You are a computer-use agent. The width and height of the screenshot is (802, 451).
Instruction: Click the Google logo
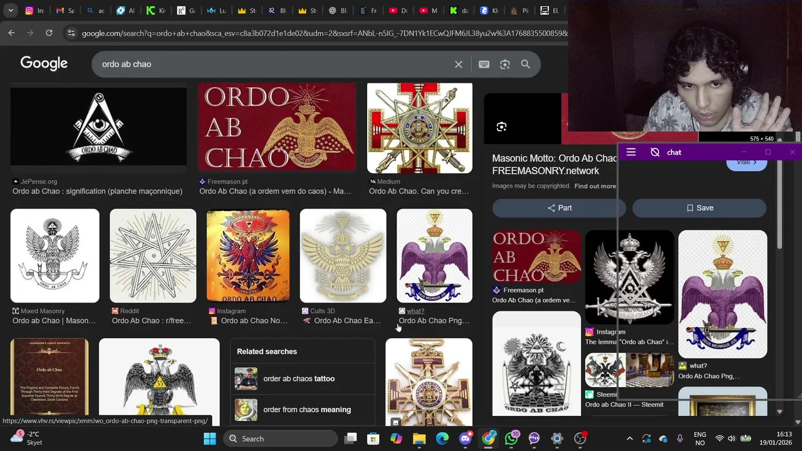tap(44, 63)
